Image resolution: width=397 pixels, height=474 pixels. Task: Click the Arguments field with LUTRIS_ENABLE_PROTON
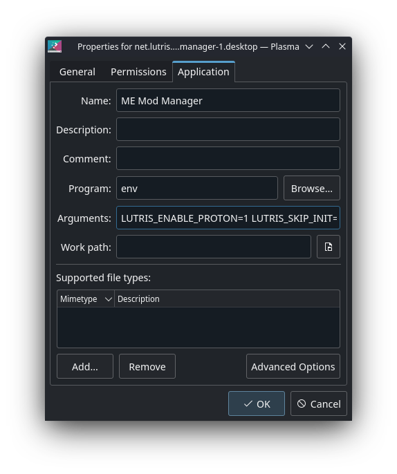click(228, 218)
